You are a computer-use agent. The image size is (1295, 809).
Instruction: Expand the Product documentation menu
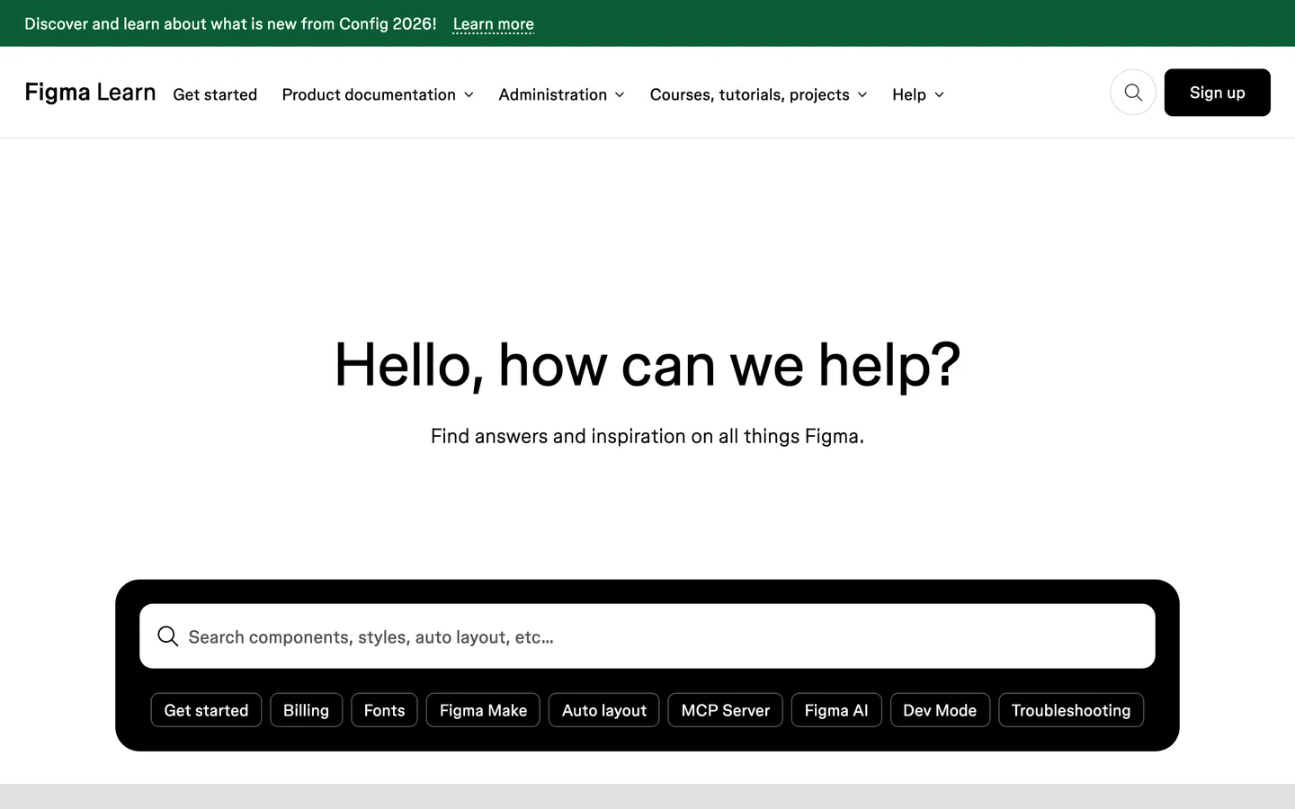click(378, 94)
